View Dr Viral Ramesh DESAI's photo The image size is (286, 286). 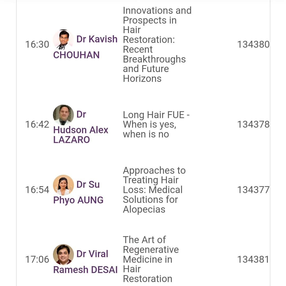pos(63,254)
